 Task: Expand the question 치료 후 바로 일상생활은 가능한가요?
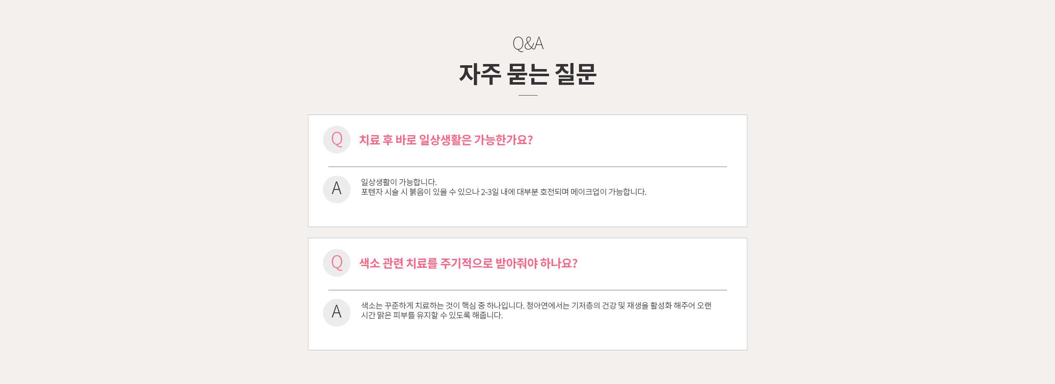pos(446,140)
